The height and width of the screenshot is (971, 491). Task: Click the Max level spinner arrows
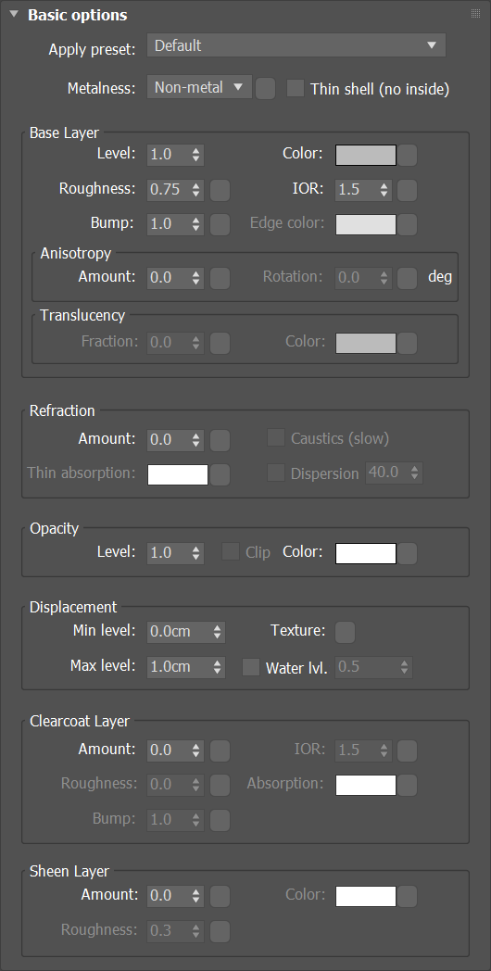click(217, 667)
